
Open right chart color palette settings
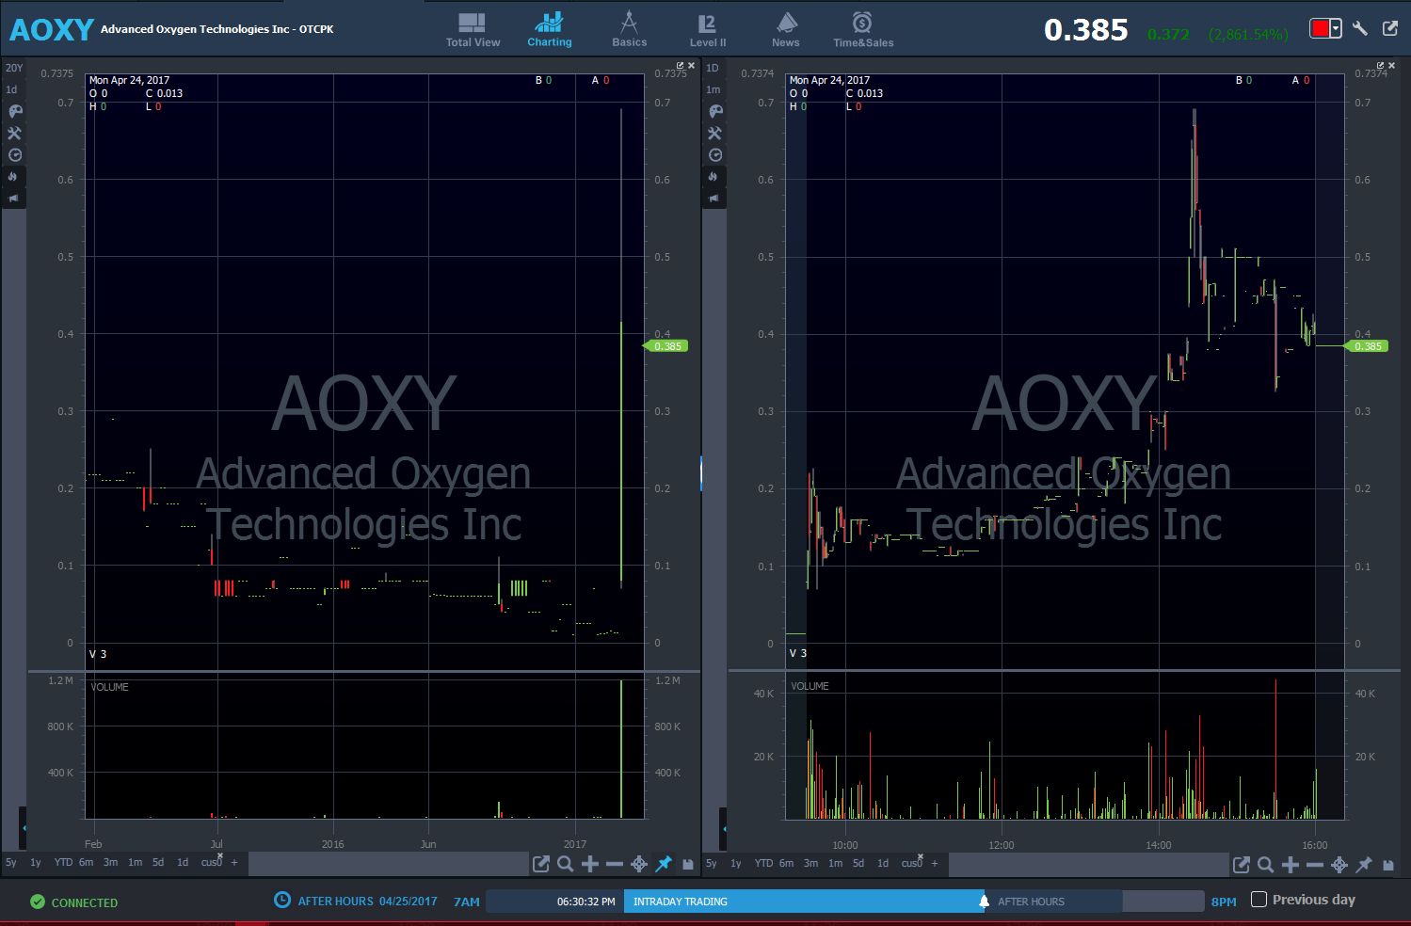[715, 111]
